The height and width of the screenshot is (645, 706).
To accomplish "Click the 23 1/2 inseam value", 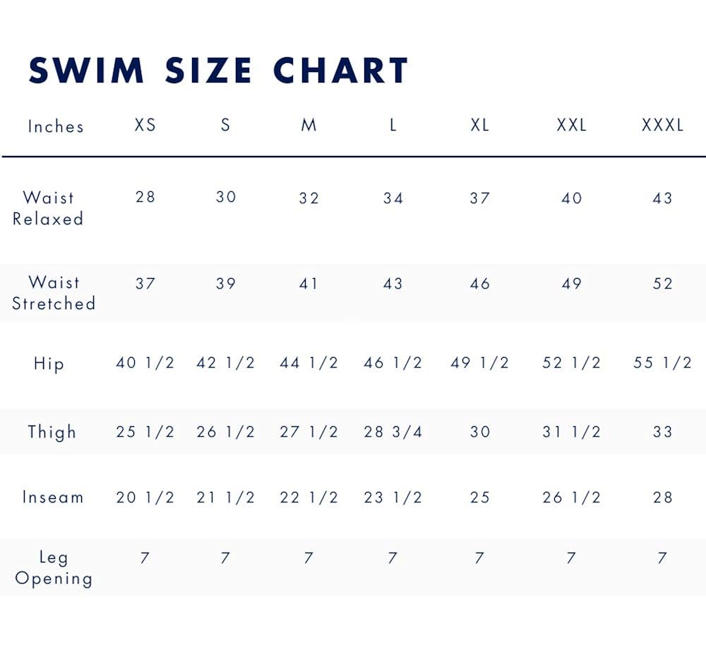I will (x=393, y=498).
